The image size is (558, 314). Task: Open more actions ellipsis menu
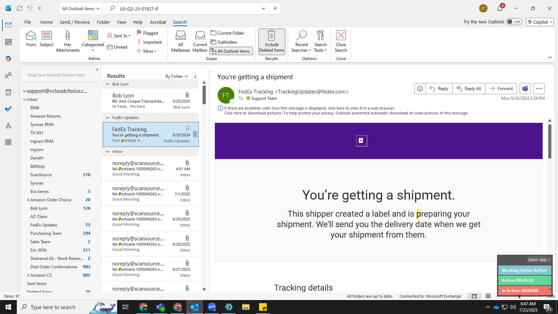539,89
